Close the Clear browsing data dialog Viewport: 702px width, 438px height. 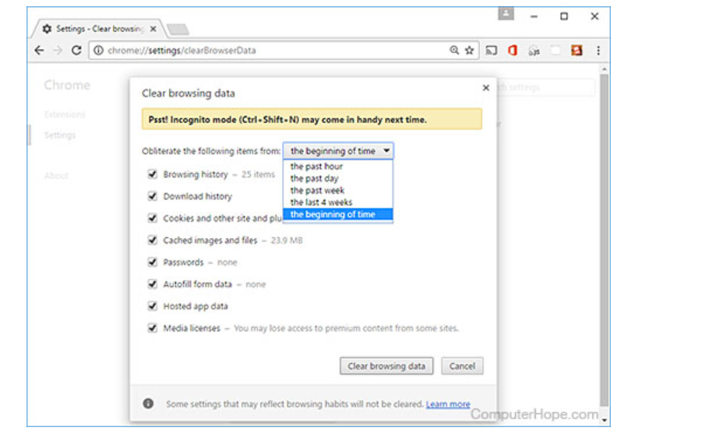[486, 88]
